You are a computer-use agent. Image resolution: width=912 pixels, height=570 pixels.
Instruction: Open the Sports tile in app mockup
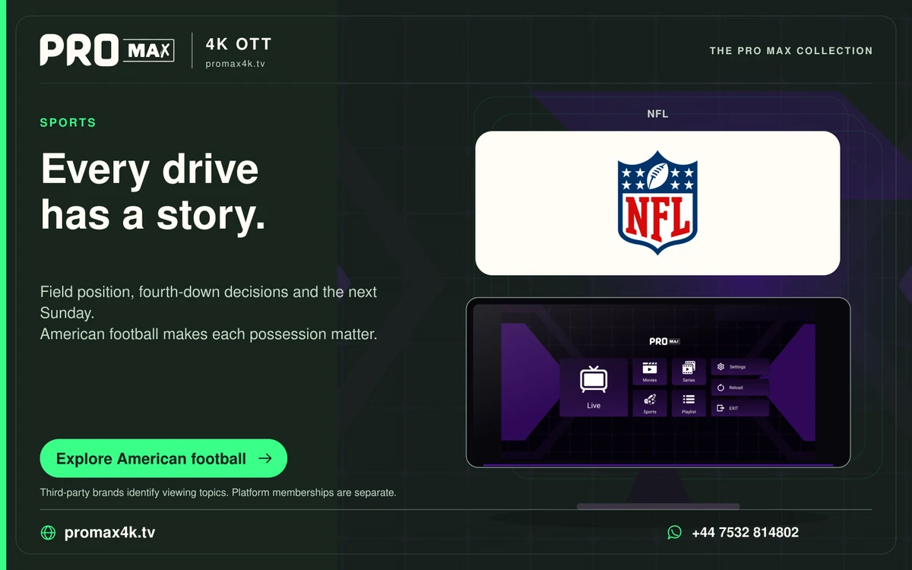[650, 402]
